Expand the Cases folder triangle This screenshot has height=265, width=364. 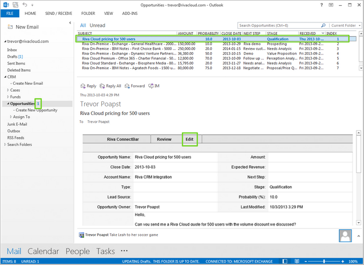pyautogui.click(x=8, y=90)
